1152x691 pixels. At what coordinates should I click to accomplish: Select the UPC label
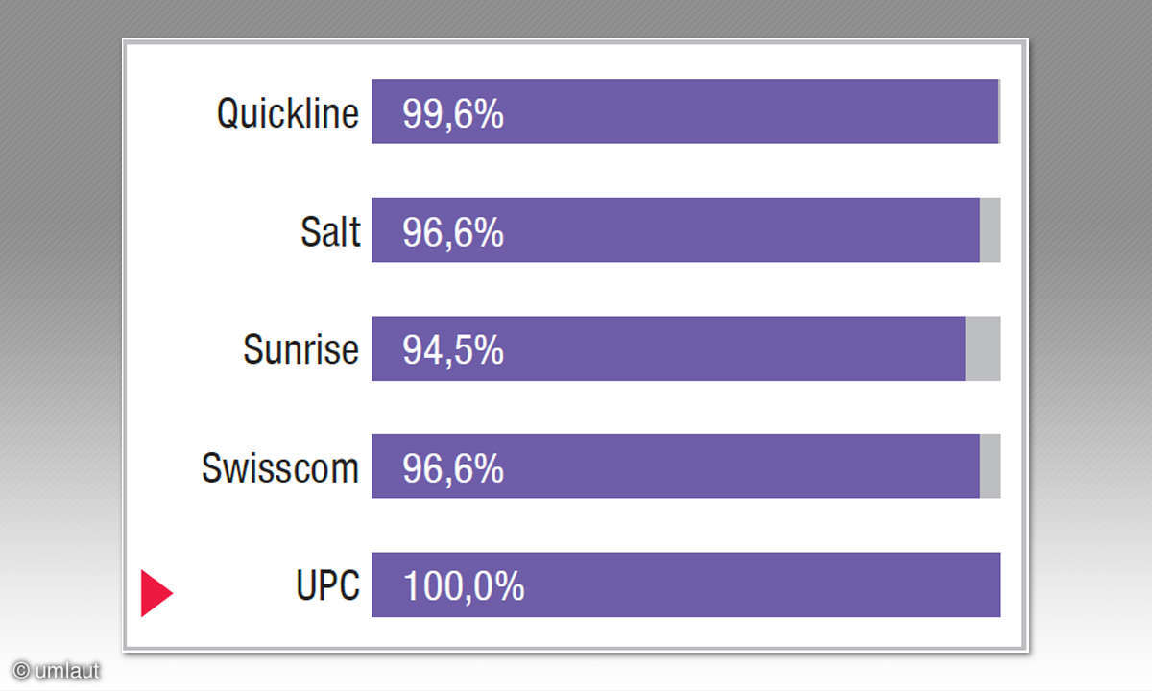point(328,586)
